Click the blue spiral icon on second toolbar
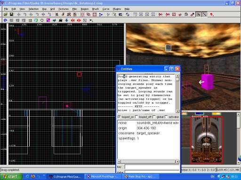This screenshot has width=241, height=180. click(x=6, y=20)
